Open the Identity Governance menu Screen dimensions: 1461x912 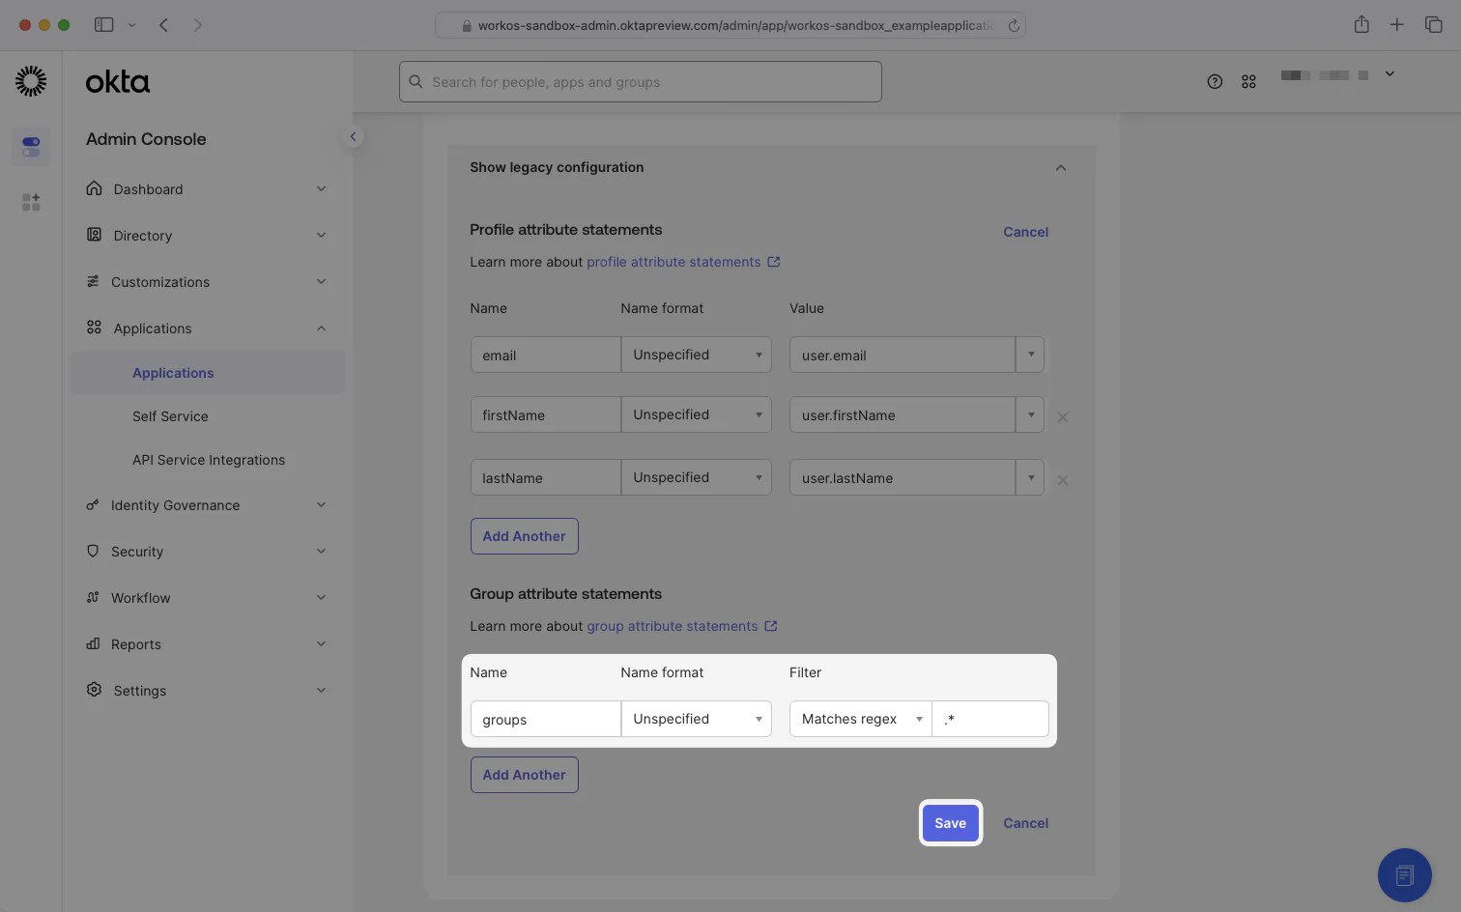207,505
